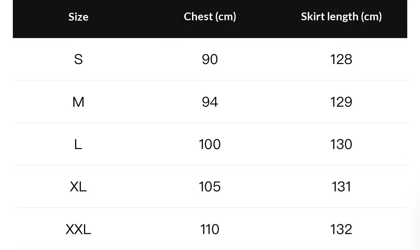Viewport: 420px width, 250px height.
Task: Click the Chest (cm) column header
Action: coord(210,16)
